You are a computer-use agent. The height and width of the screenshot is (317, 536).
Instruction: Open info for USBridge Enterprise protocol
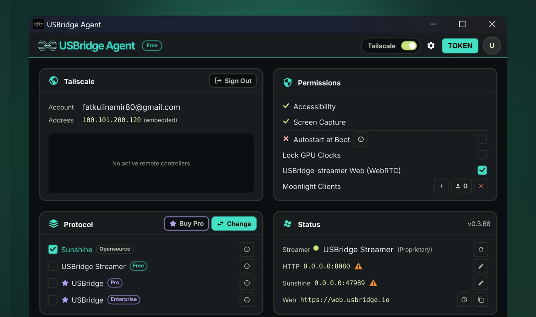247,300
